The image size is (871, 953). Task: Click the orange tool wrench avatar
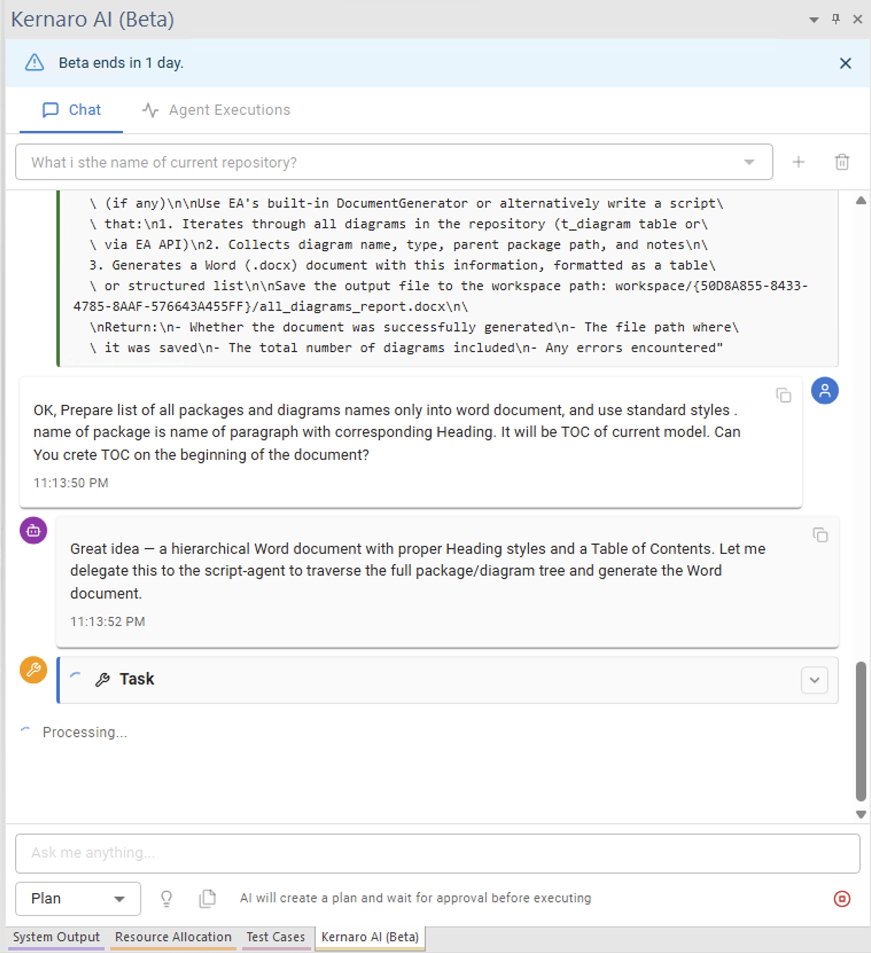click(x=33, y=670)
